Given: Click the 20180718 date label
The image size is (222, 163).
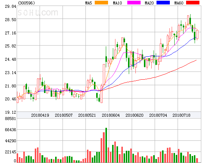Looking at the screenshot, I should click(x=181, y=115).
